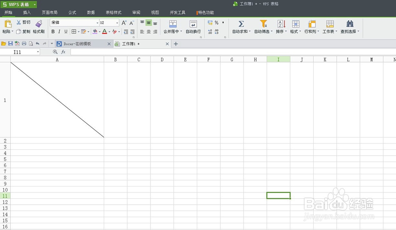Image resolution: width=396 pixels, height=230 pixels.
Task: Click into the formula bar input
Action: point(233,52)
